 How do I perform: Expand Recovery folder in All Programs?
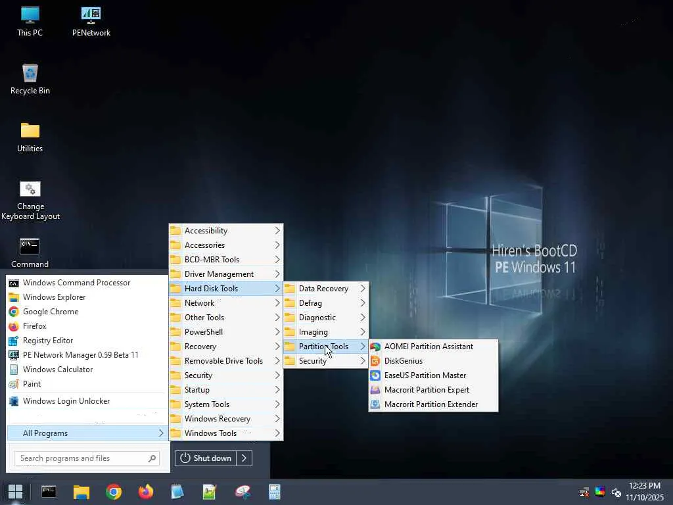pos(226,347)
